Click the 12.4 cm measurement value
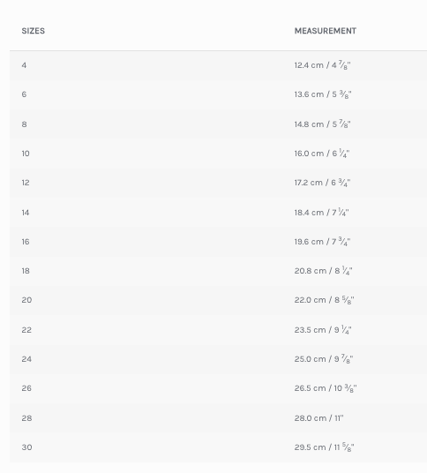Viewport: 427px width, 473px height. pos(322,65)
